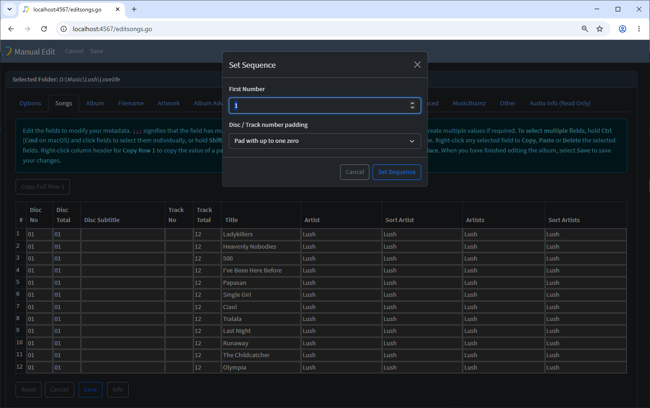Reload the editsongs page
This screenshot has width=650, height=408.
pyautogui.click(x=44, y=29)
